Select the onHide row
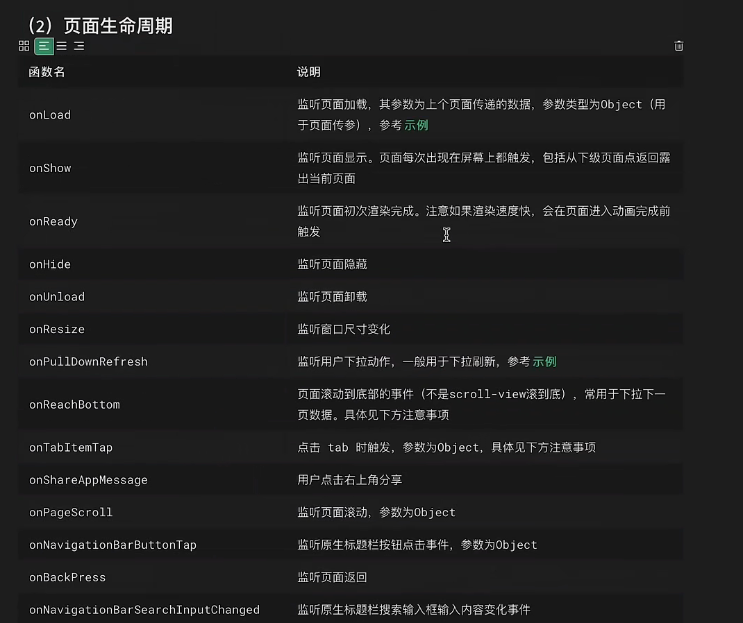Viewport: 743px width, 623px height. 49,264
